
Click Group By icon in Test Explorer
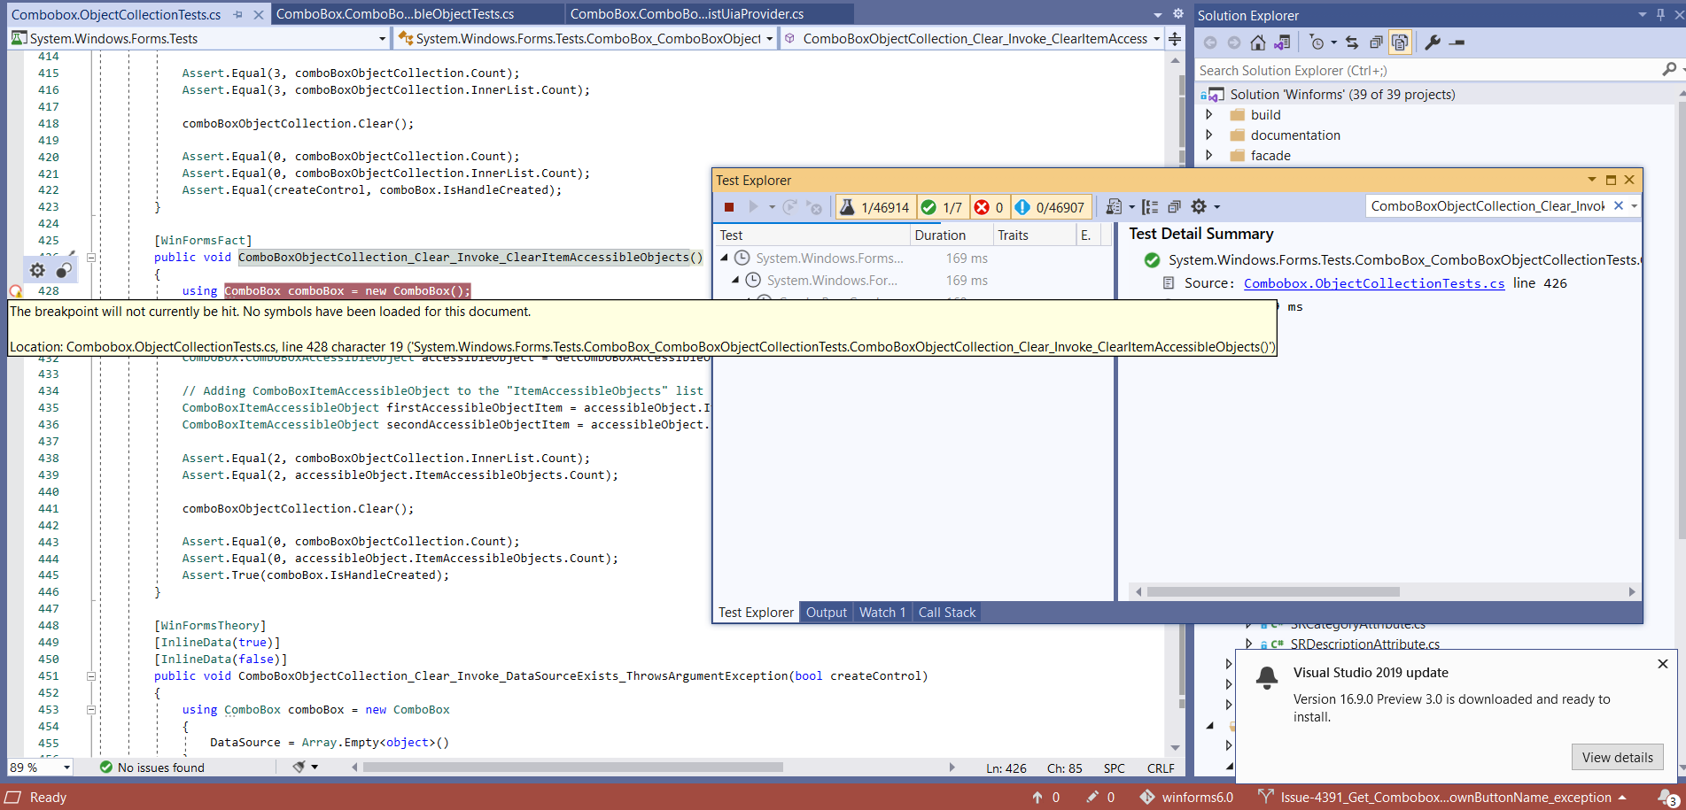point(1150,207)
